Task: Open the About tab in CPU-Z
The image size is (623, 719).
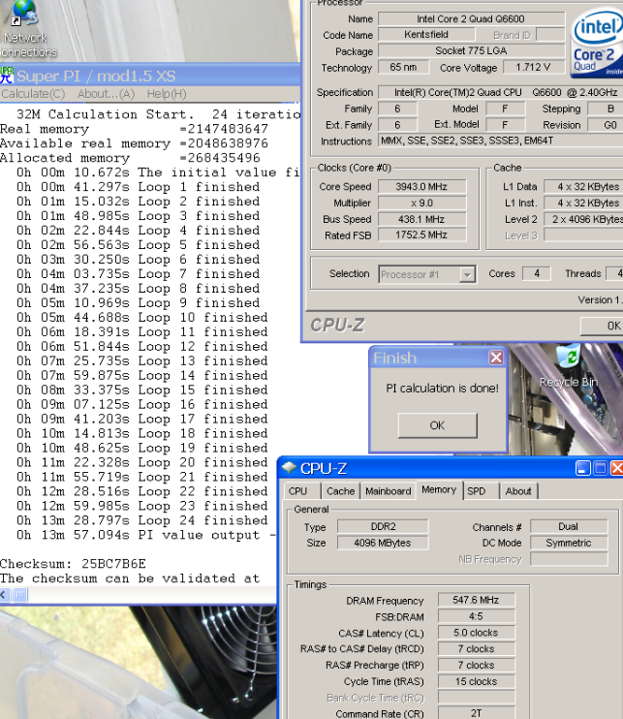Action: (518, 491)
